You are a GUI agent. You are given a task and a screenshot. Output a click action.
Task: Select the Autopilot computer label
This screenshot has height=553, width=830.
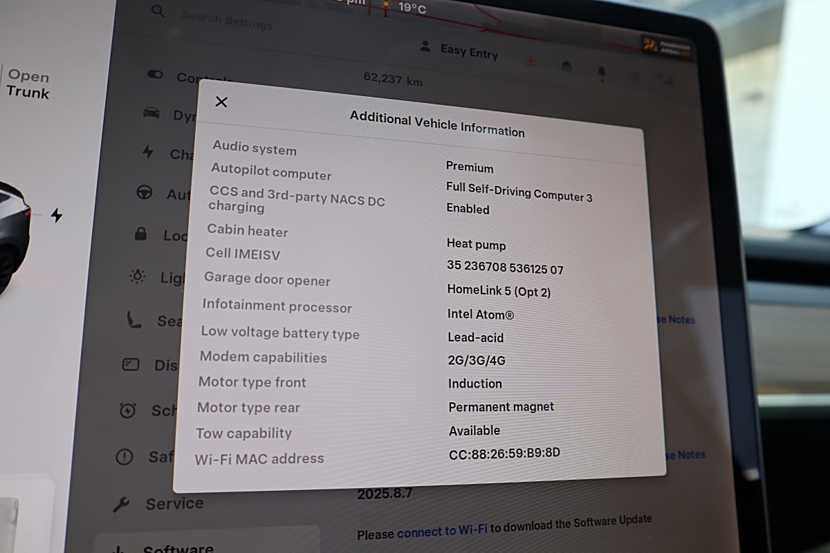tap(271, 171)
